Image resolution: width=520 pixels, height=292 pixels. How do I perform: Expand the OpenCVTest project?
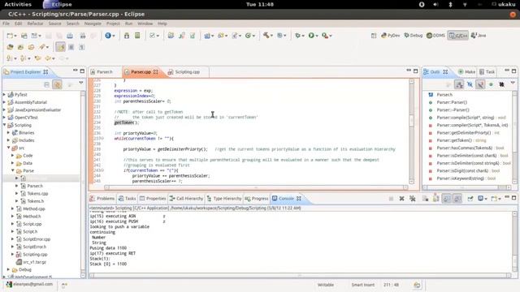[x=4, y=117]
